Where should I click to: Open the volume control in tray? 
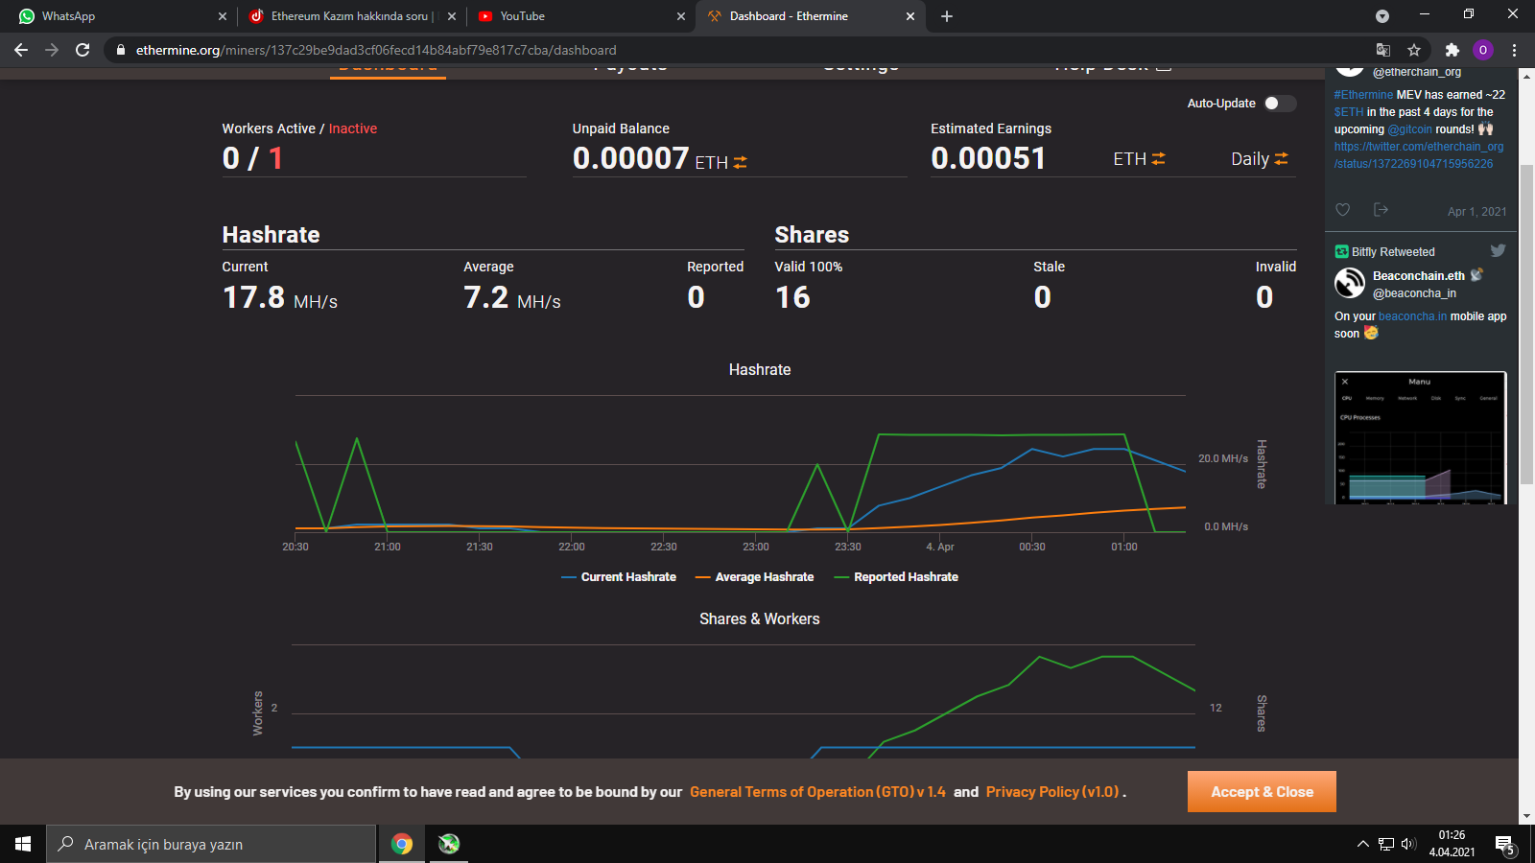tap(1409, 844)
